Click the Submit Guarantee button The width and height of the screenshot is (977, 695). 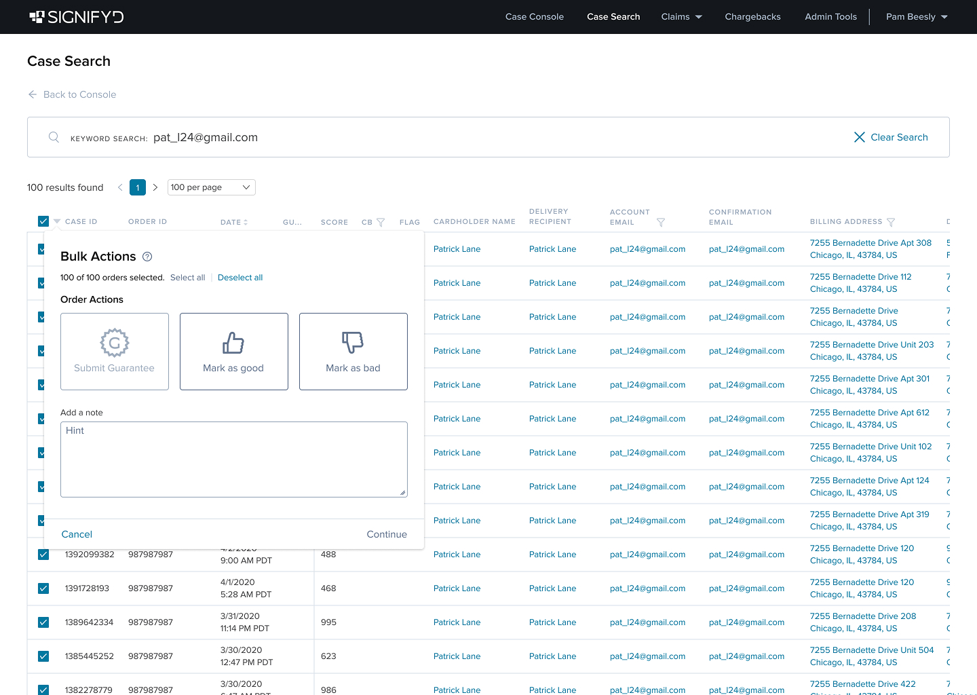(115, 352)
